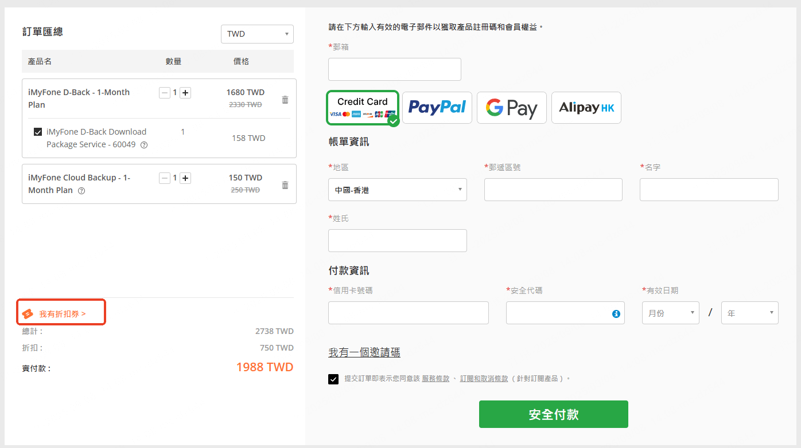
Task: Open the 訂閱和取消條款 link
Action: pyautogui.click(x=484, y=379)
